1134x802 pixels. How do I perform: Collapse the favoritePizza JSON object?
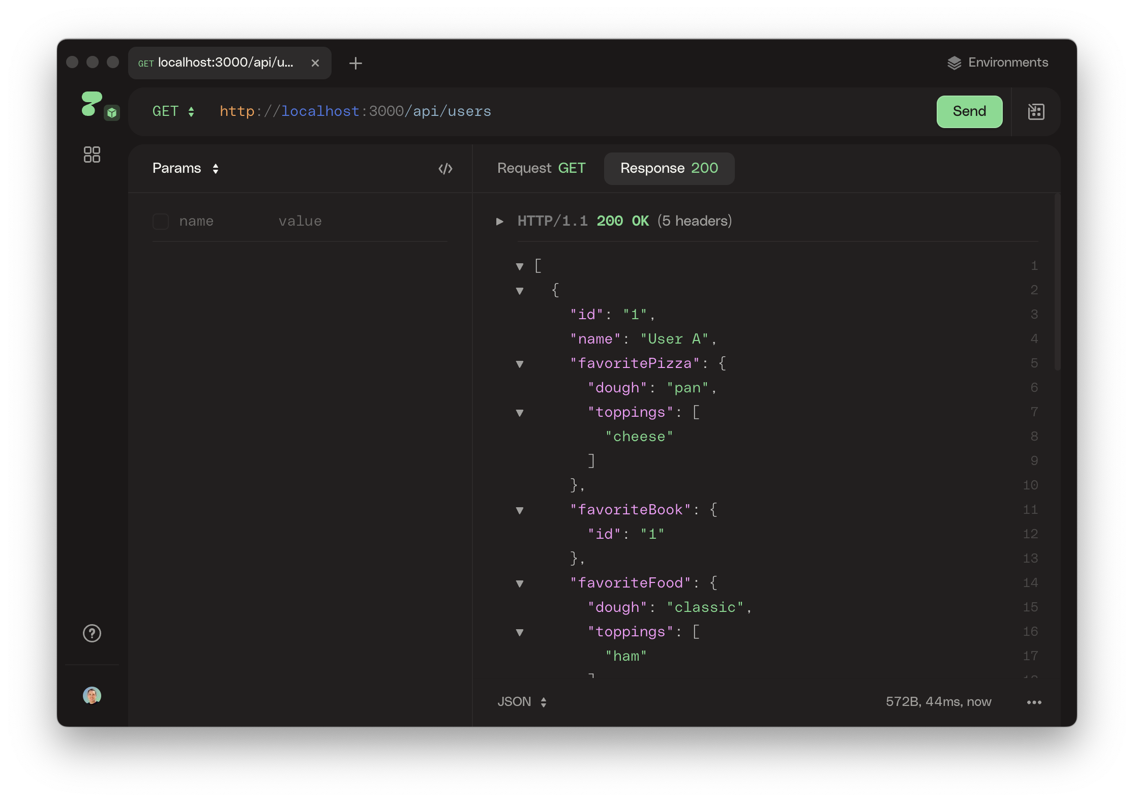[x=520, y=364]
